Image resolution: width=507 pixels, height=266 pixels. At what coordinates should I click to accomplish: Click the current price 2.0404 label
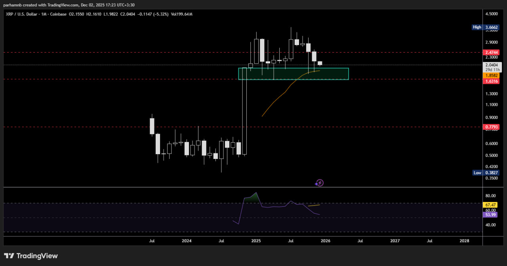pyautogui.click(x=492, y=65)
